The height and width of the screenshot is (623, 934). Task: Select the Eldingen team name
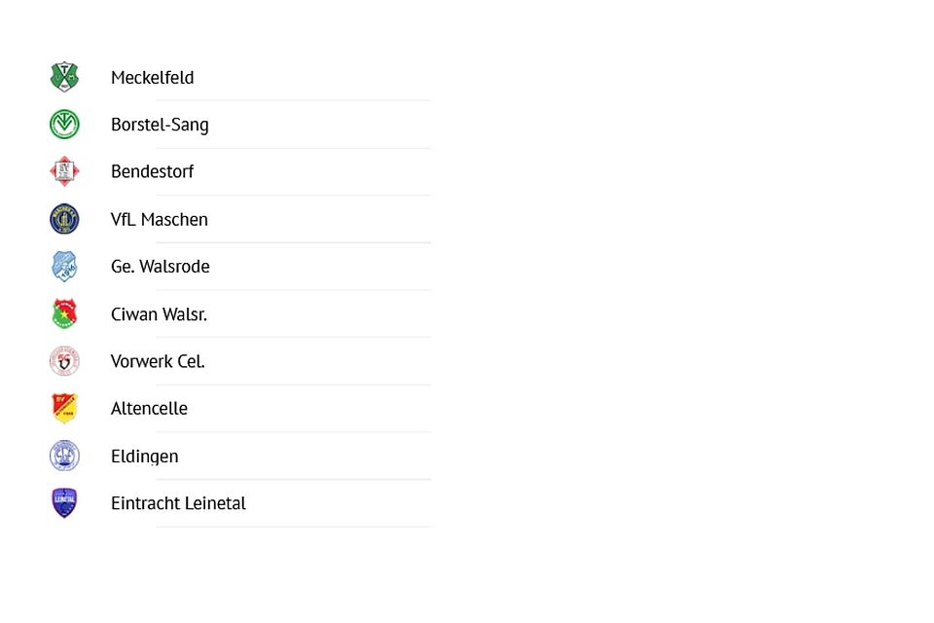pyautogui.click(x=144, y=457)
